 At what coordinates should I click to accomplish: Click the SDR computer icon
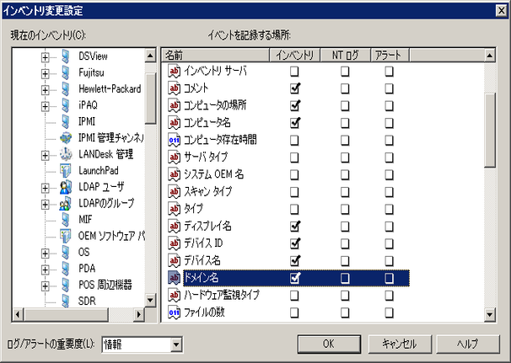(x=66, y=301)
